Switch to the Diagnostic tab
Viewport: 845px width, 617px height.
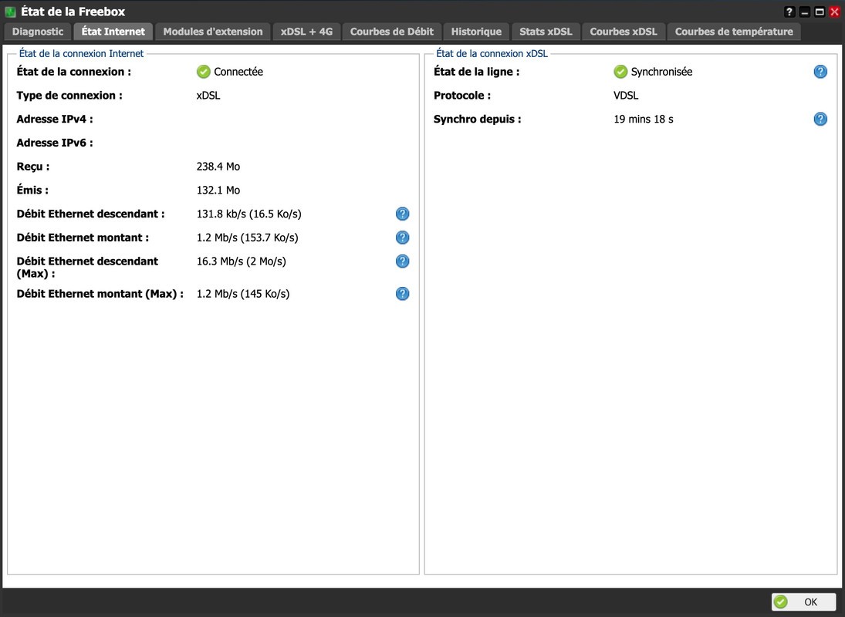click(x=38, y=32)
